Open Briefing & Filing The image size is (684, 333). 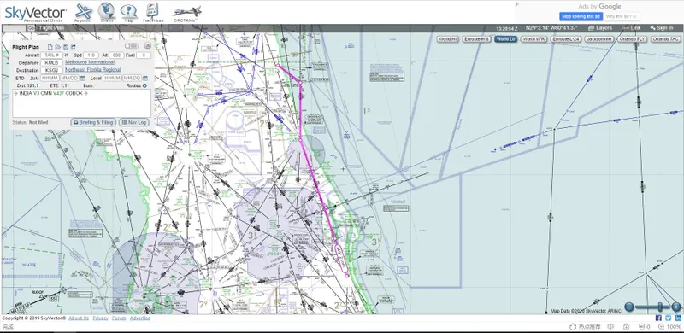pyautogui.click(x=93, y=122)
